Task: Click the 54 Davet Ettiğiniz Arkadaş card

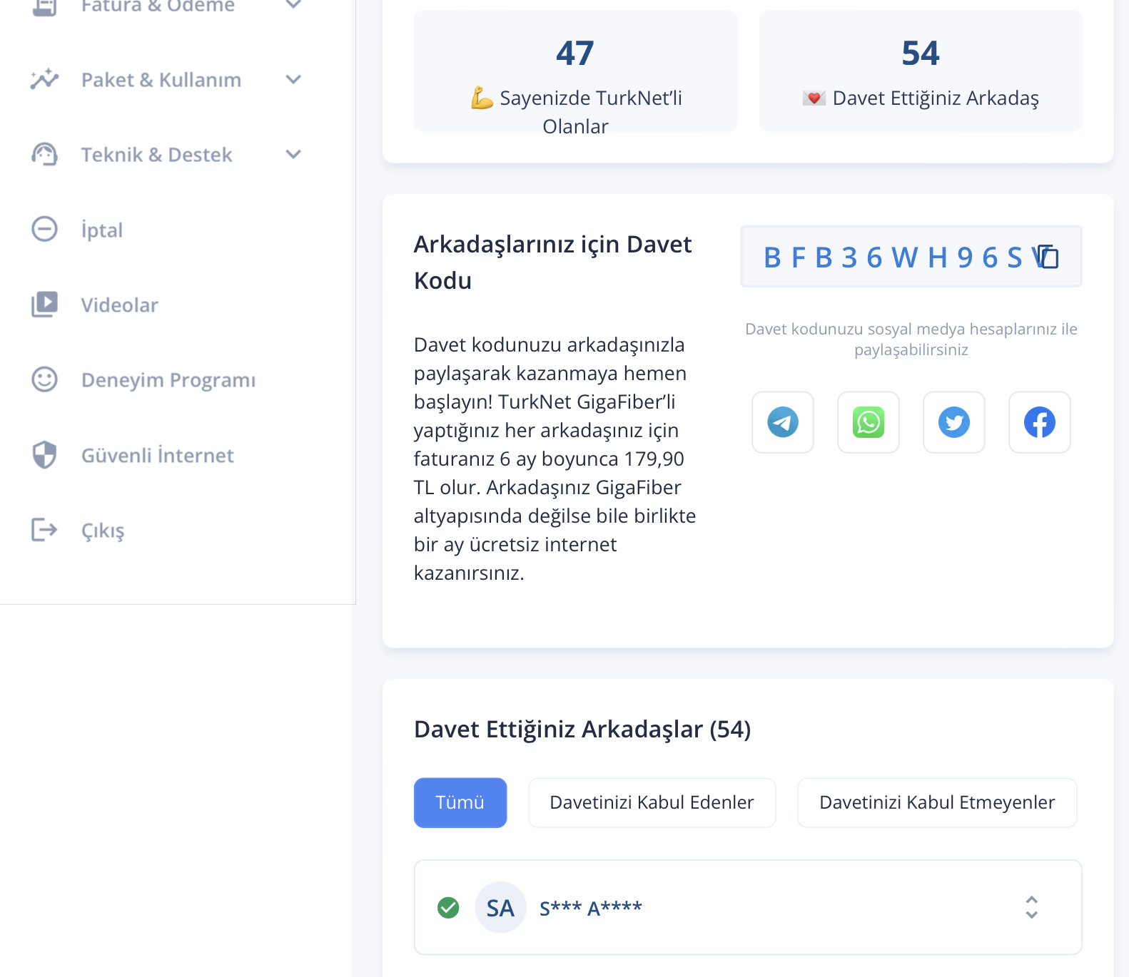Action: (921, 71)
